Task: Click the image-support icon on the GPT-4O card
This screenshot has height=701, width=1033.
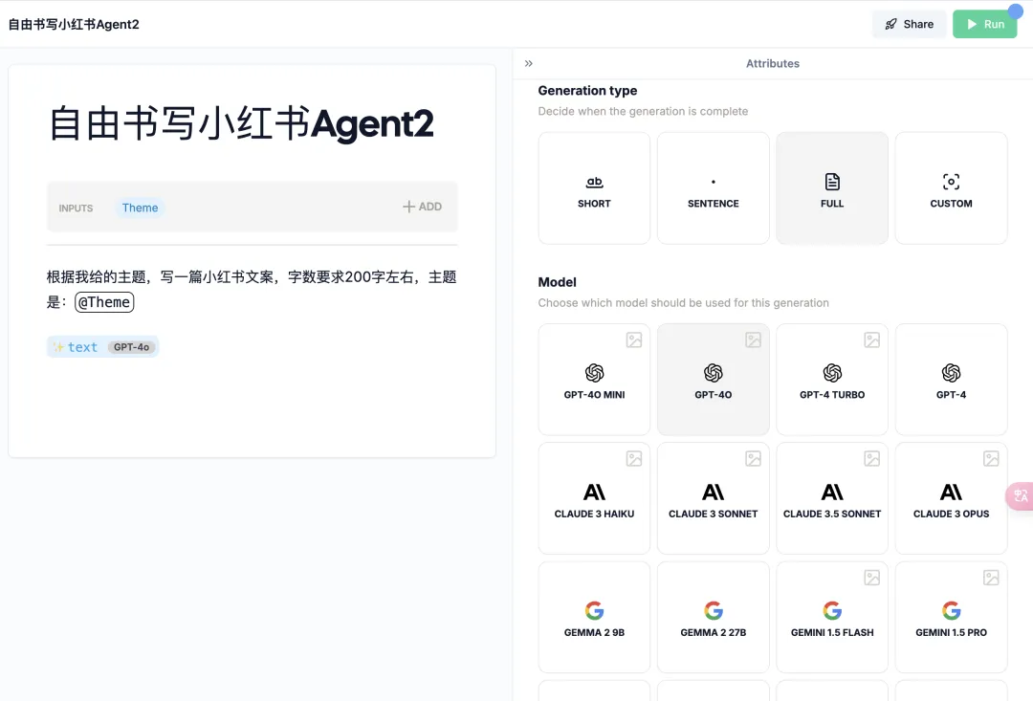Action: [x=753, y=340]
